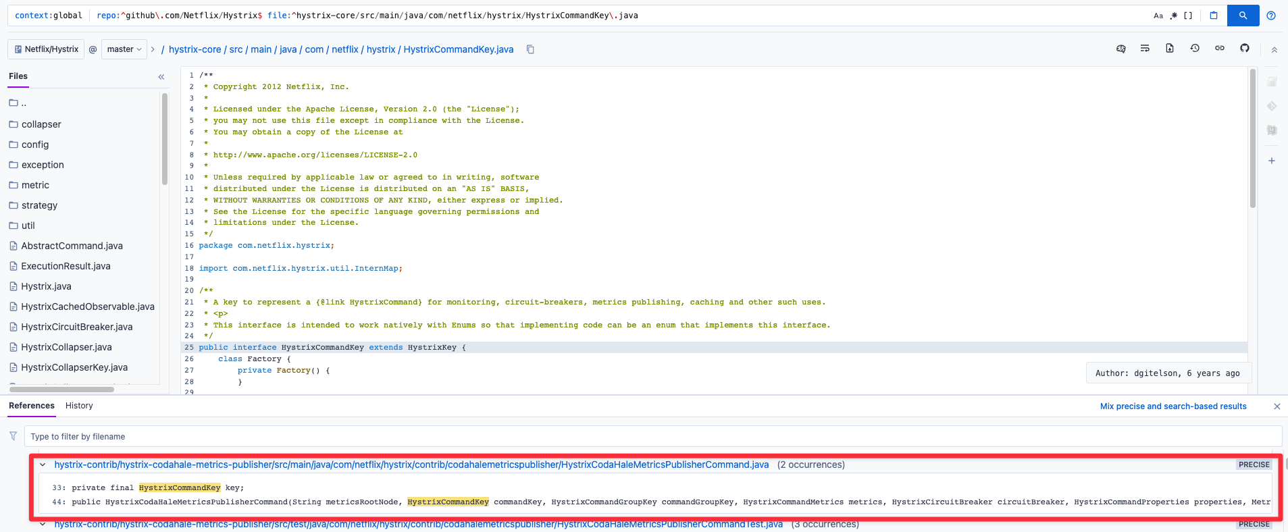Open the file on GitHub via Octocat icon
Image resolution: width=1288 pixels, height=532 pixels.
point(1245,49)
